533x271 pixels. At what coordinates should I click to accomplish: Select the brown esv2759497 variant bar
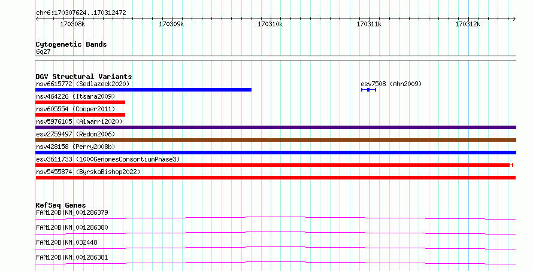[x=275, y=140]
